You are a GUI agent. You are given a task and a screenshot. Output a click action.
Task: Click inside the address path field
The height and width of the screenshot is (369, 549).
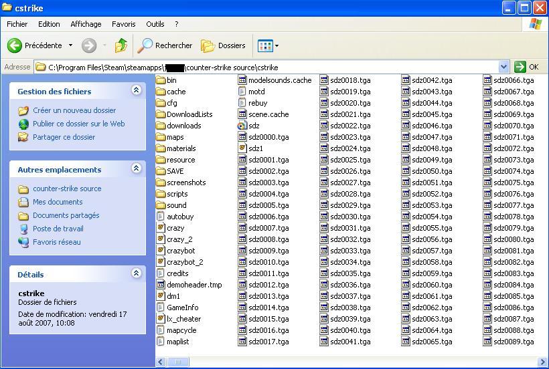coord(368,67)
